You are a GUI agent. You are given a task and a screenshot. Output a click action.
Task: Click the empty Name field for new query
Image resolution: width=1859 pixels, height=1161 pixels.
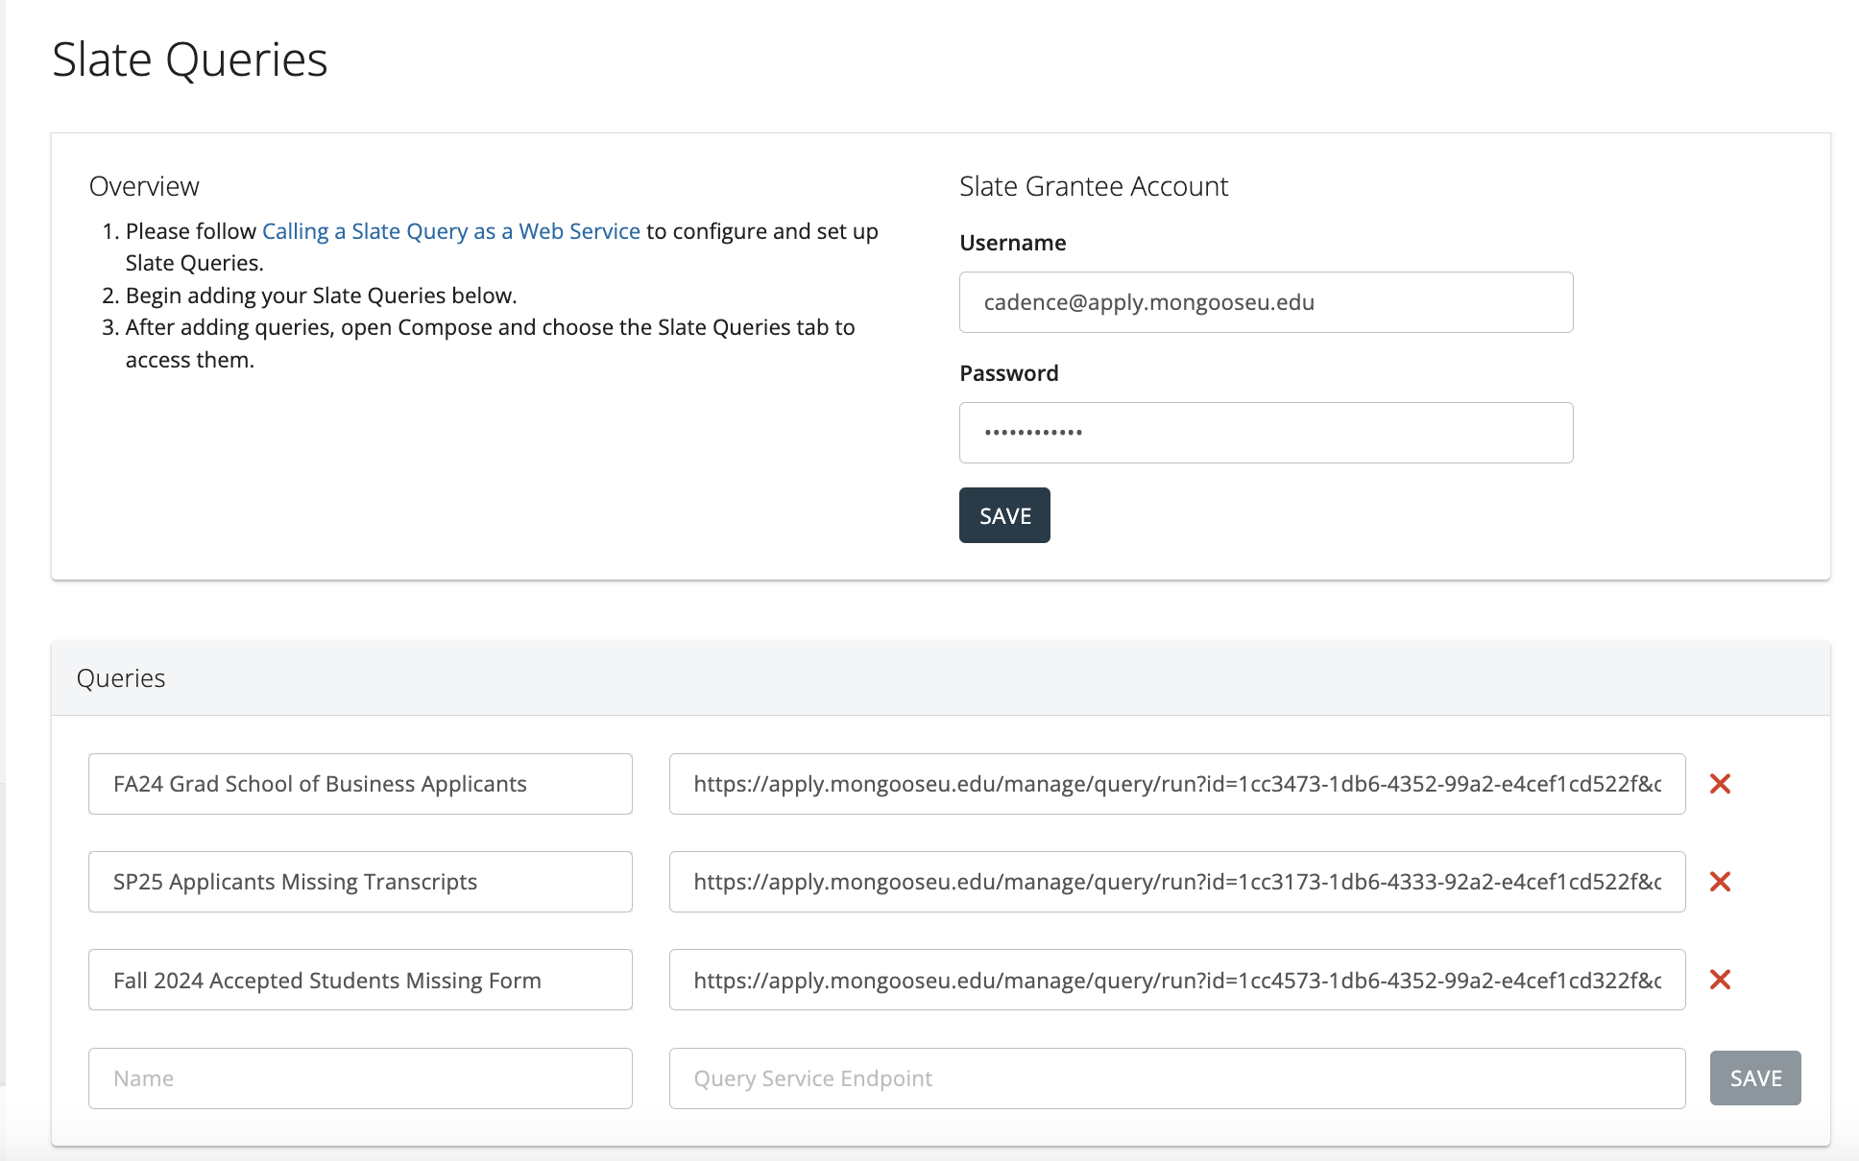pos(360,1078)
